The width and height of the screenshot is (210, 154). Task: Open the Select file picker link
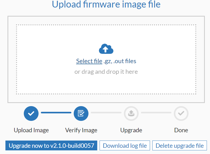pos(89,61)
